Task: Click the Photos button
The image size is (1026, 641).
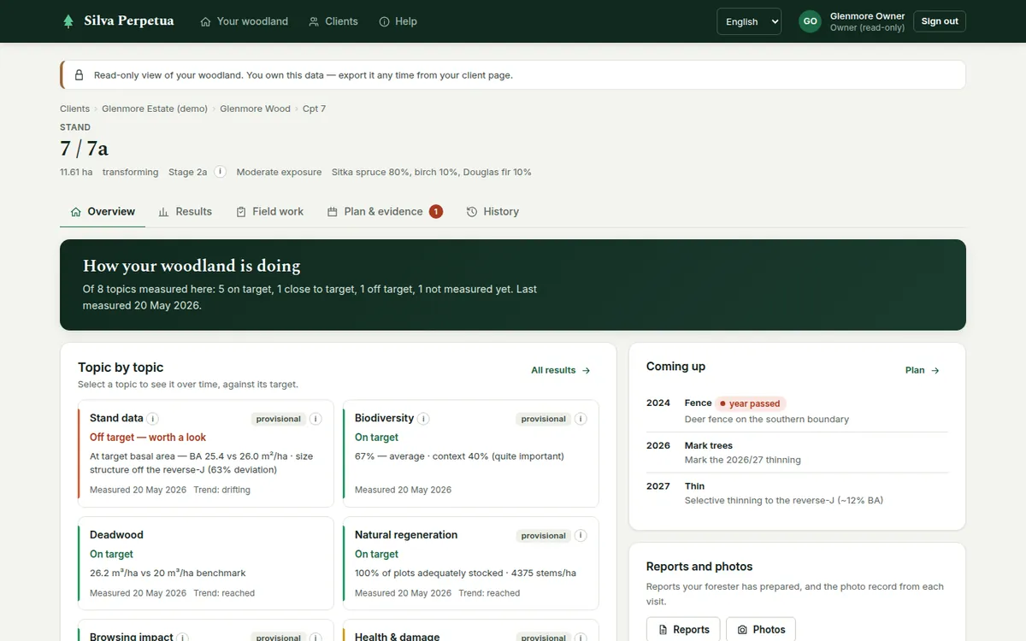Action: coord(761,630)
